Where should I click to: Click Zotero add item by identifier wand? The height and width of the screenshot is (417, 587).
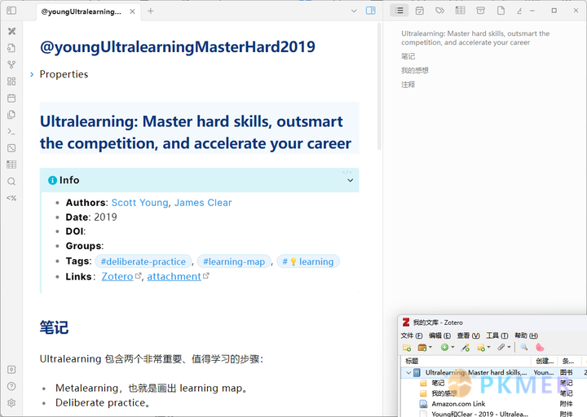(466, 348)
